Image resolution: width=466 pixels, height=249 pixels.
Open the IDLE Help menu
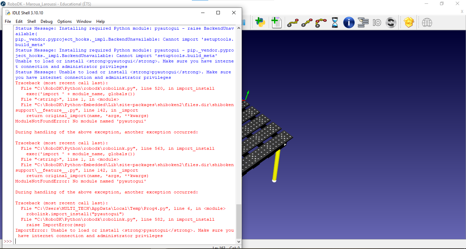coord(100,21)
